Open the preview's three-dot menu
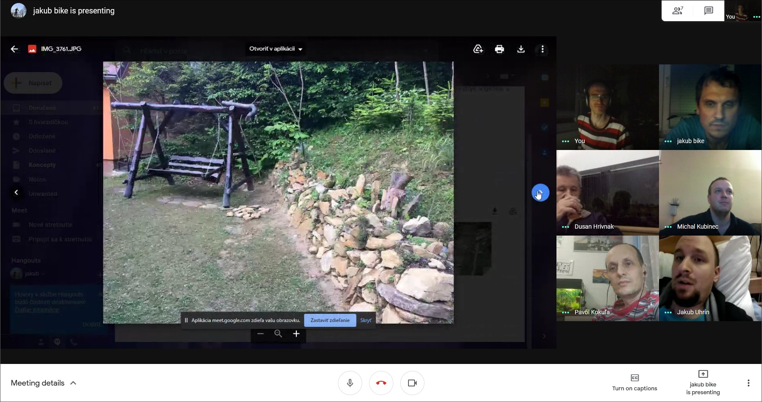The width and height of the screenshot is (762, 402). 542,49
